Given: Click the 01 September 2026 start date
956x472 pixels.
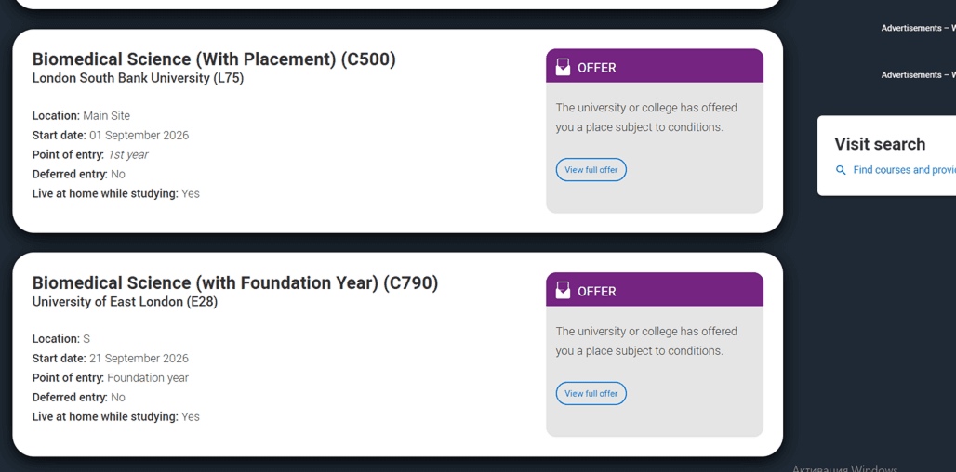Looking at the screenshot, I should (139, 136).
